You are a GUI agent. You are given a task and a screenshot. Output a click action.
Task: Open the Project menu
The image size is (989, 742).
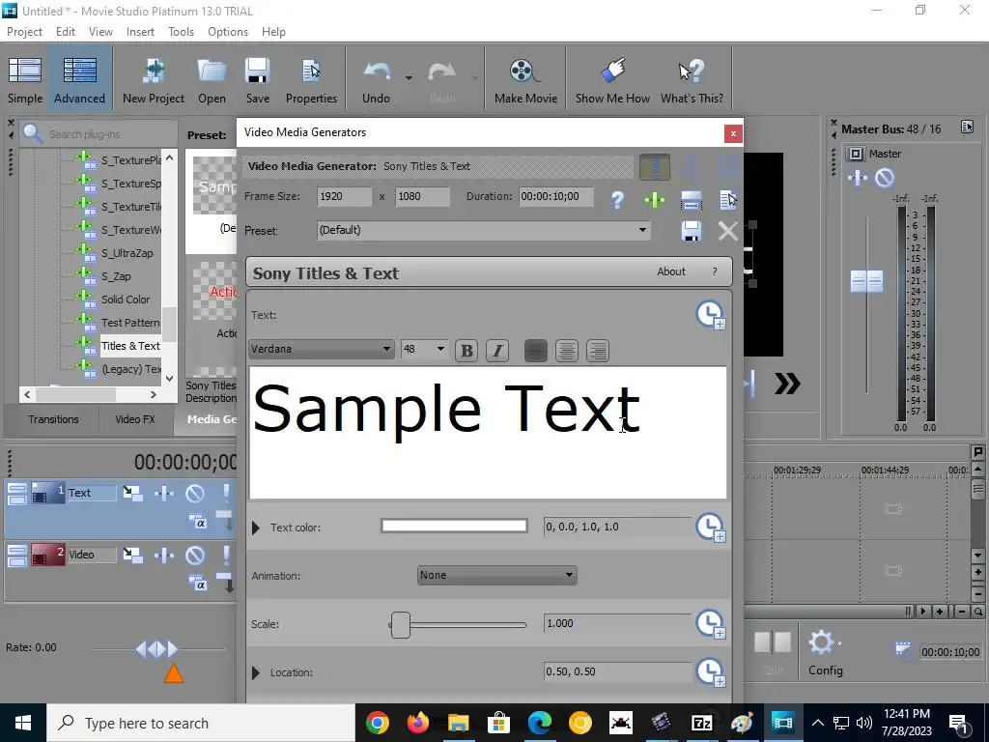tap(24, 32)
